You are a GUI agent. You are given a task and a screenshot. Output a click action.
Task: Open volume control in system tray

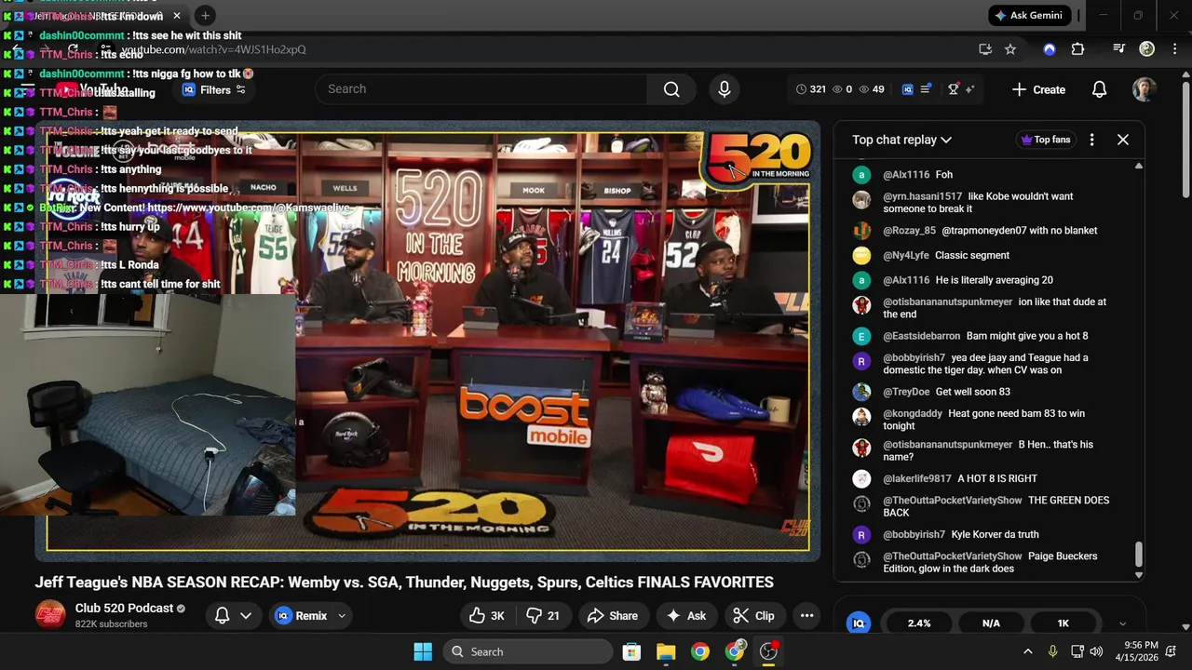[x=1096, y=651]
